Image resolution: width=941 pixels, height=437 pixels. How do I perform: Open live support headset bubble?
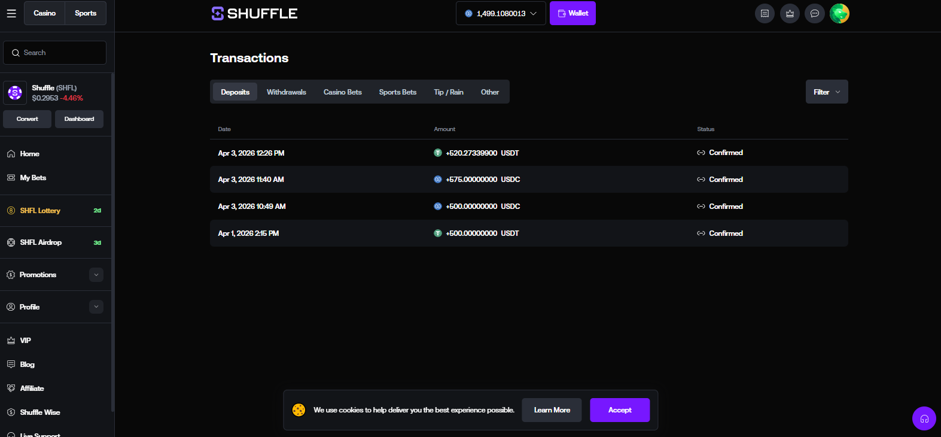(924, 418)
